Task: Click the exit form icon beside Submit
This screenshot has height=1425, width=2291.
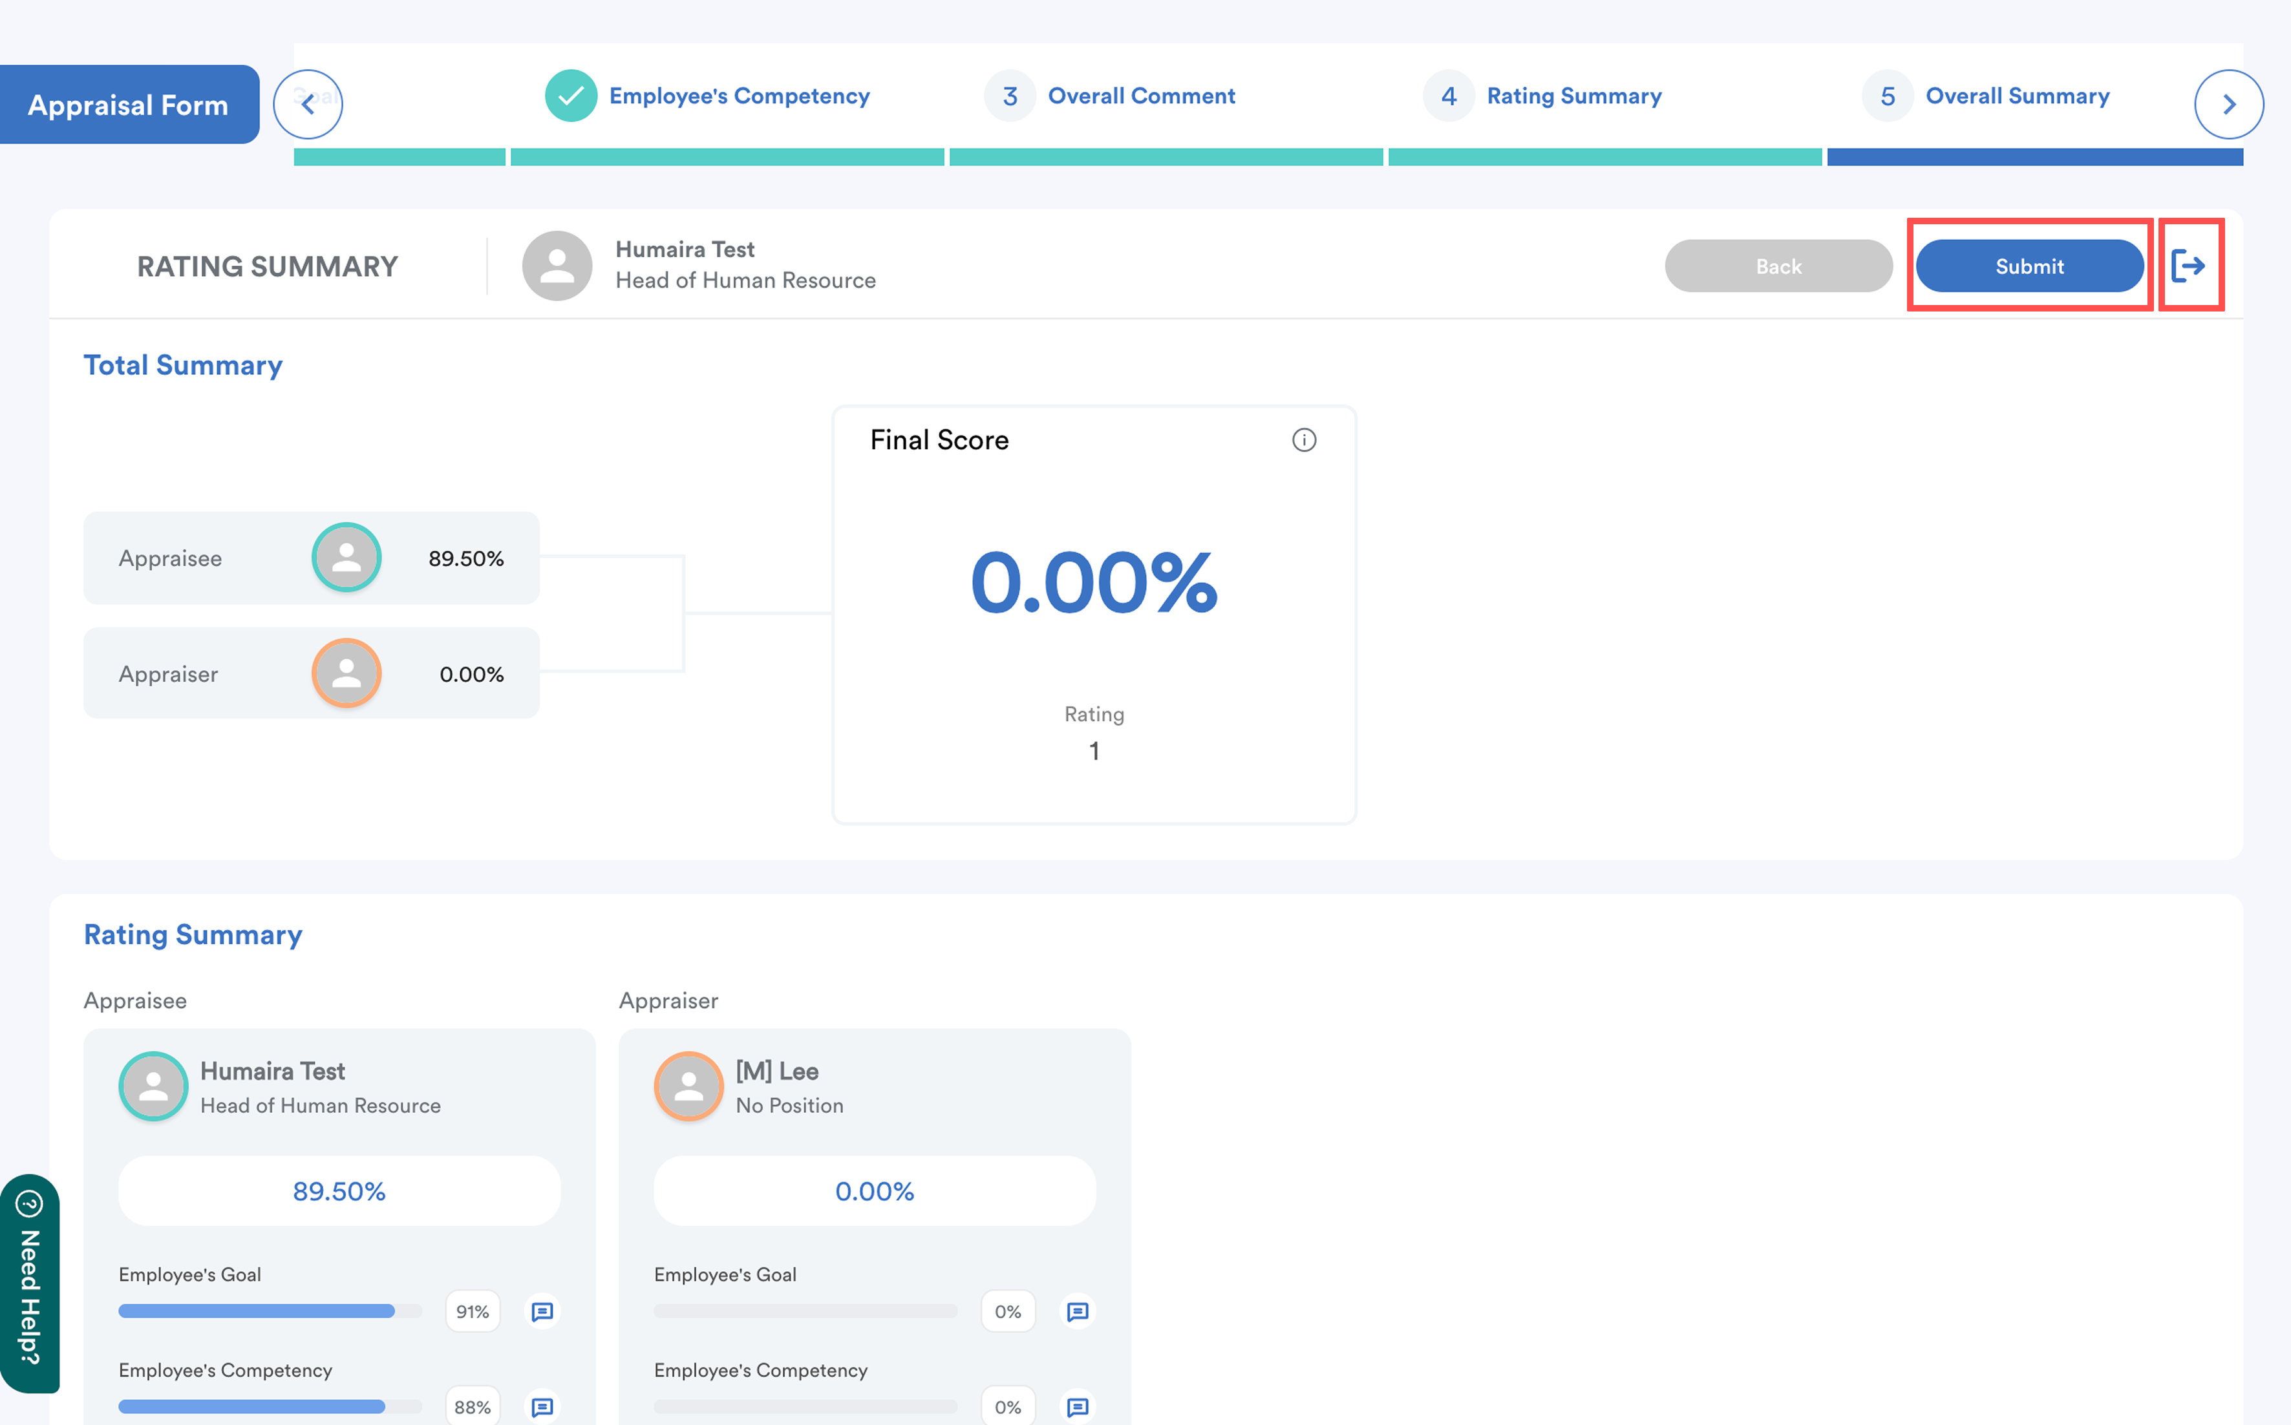Action: point(2188,266)
